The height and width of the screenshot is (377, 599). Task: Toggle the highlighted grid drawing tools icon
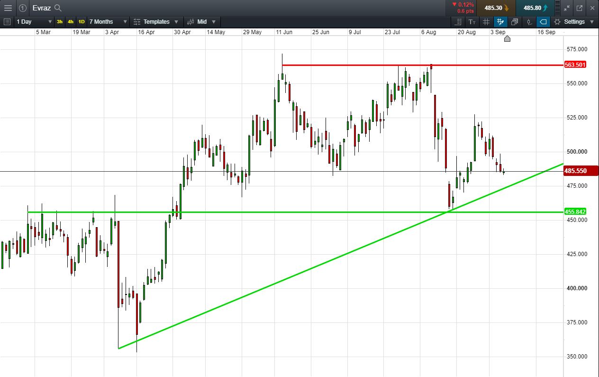coord(500,22)
